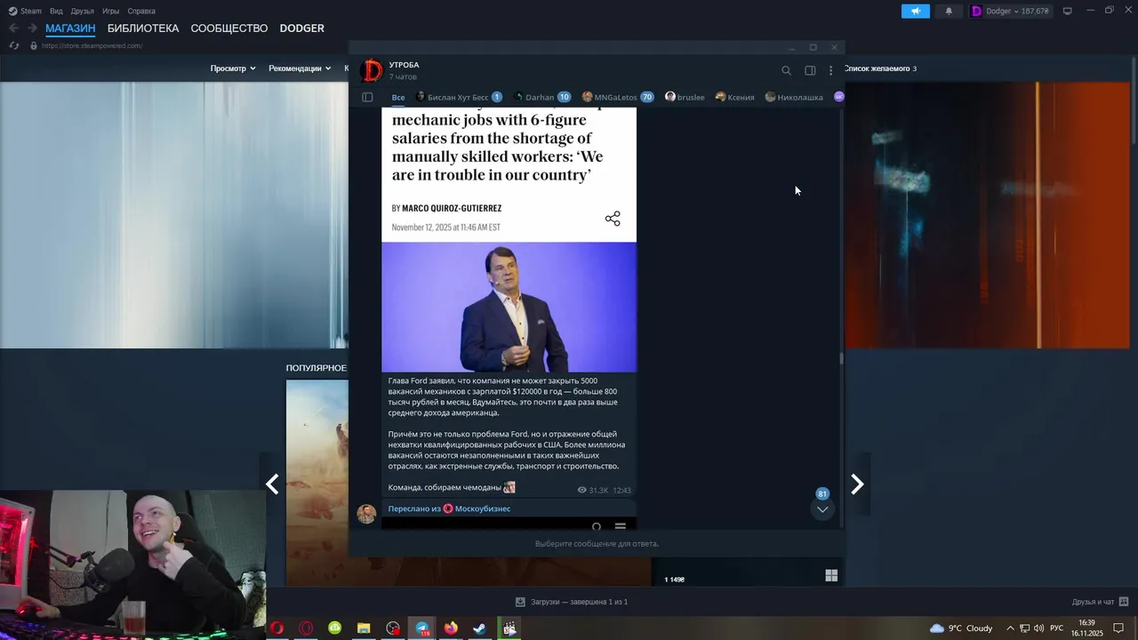Open Firefox from taskbar
The image size is (1138, 640).
(x=451, y=628)
